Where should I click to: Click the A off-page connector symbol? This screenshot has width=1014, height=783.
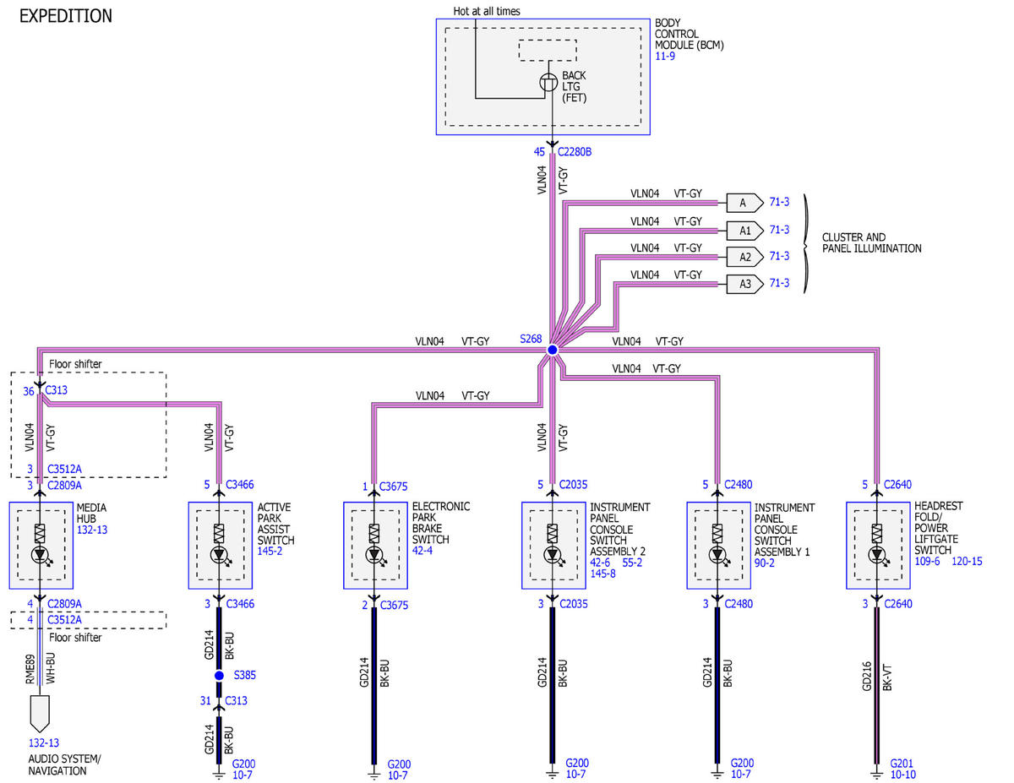pos(744,203)
